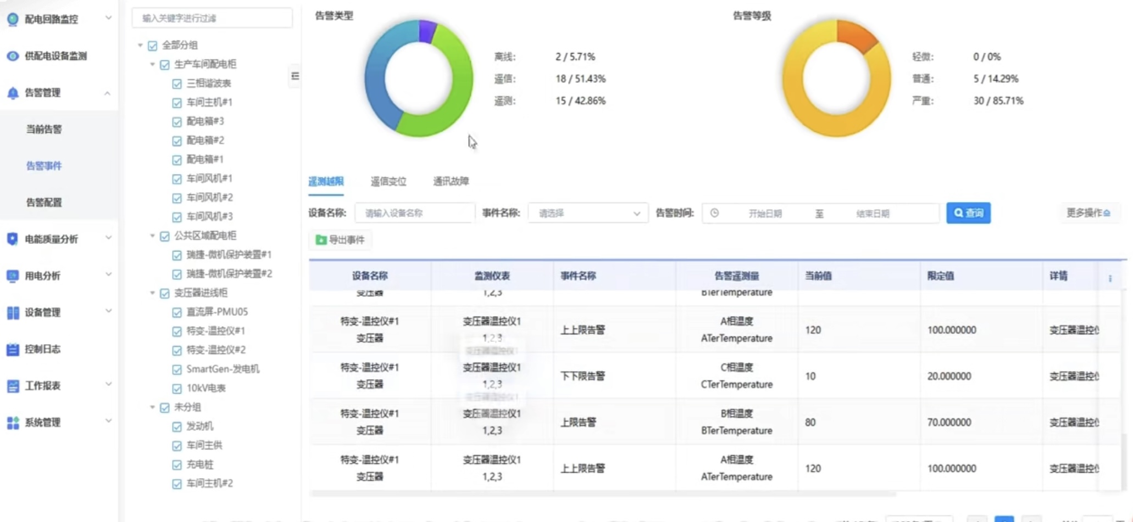
Task: Switch to the 通讯故障 tab
Action: 451,182
